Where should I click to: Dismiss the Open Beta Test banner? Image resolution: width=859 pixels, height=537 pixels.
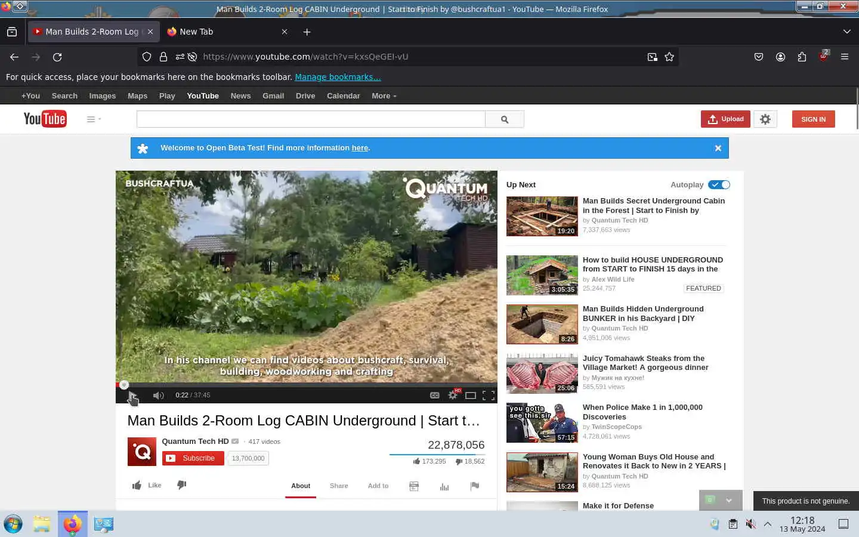coord(718,148)
